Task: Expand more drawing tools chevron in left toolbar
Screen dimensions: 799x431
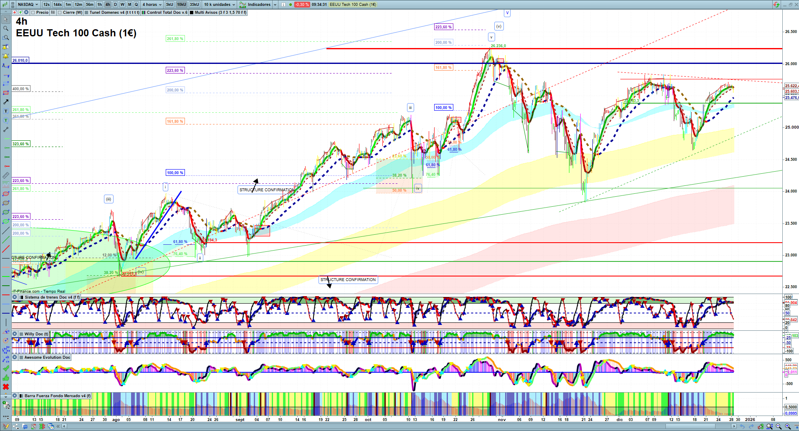Action: click(x=6, y=396)
